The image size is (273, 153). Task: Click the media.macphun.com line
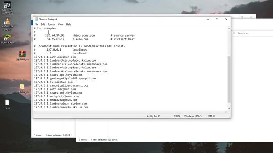55,100
